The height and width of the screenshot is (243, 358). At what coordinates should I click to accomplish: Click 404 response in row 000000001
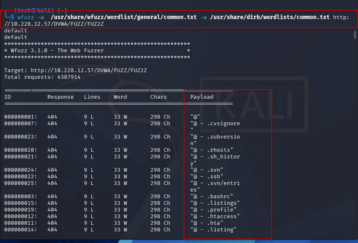[x=52, y=117]
